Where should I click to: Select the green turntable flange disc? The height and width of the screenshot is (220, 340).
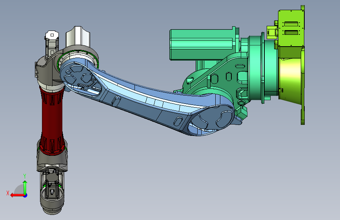click(x=263, y=68)
